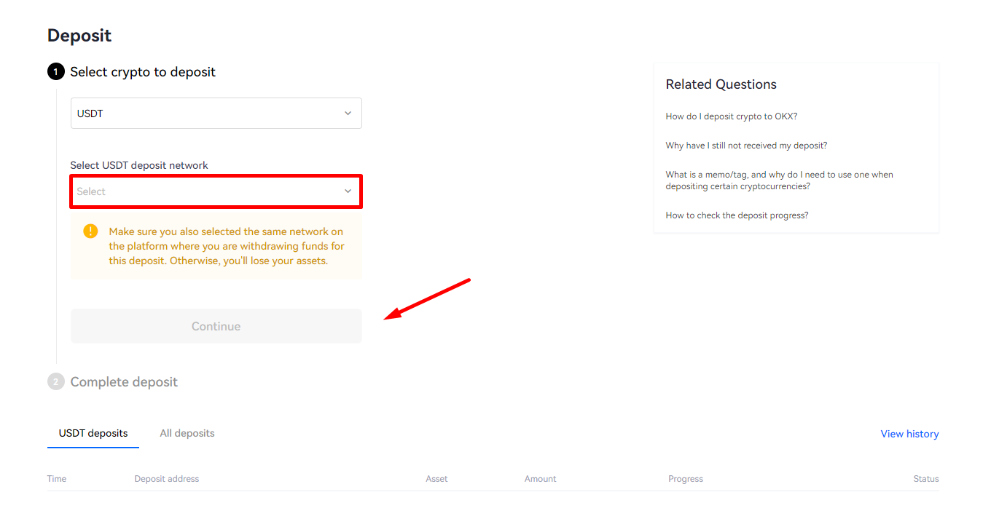Switch to the USDT deposits tab

(93, 433)
